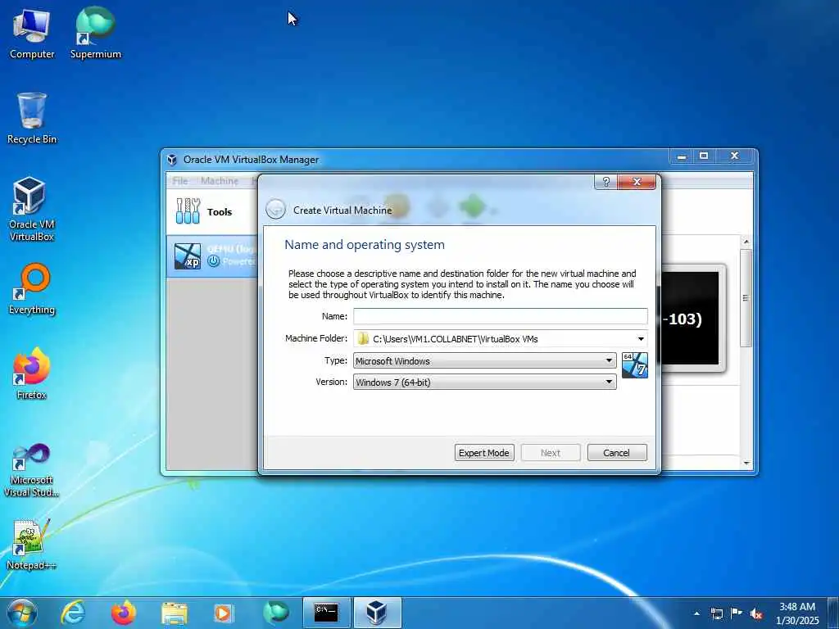The height and width of the screenshot is (629, 839).
Task: Select the Everything desktop shortcut
Action: (32, 289)
